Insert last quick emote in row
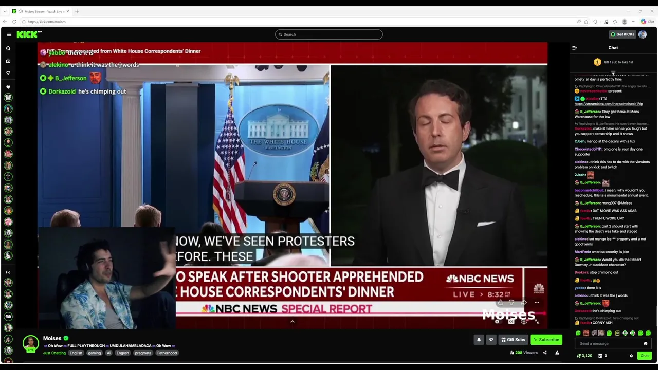 (648, 334)
